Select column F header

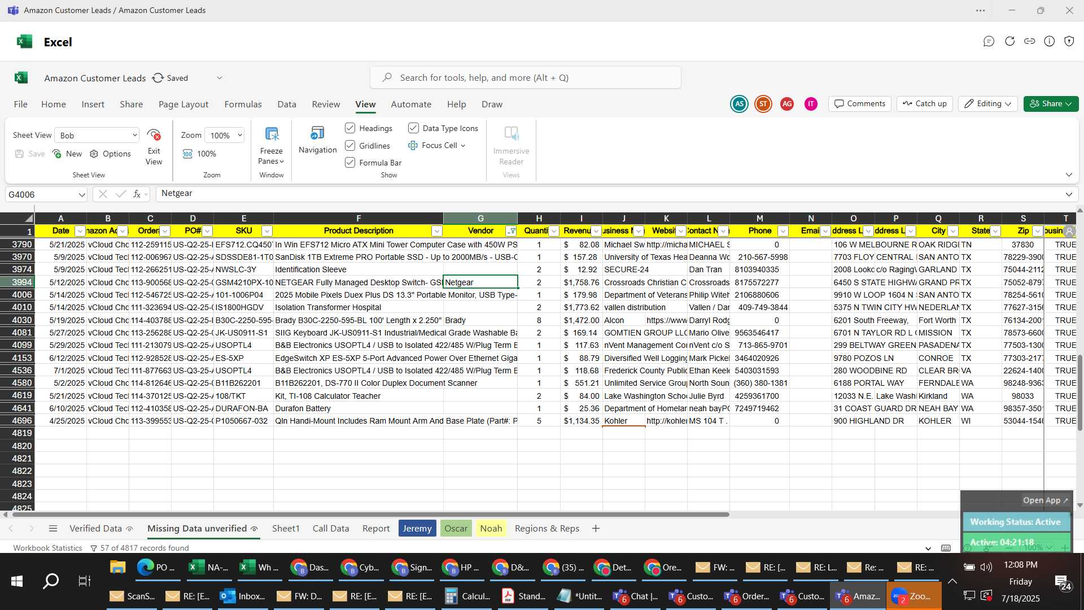tap(359, 219)
